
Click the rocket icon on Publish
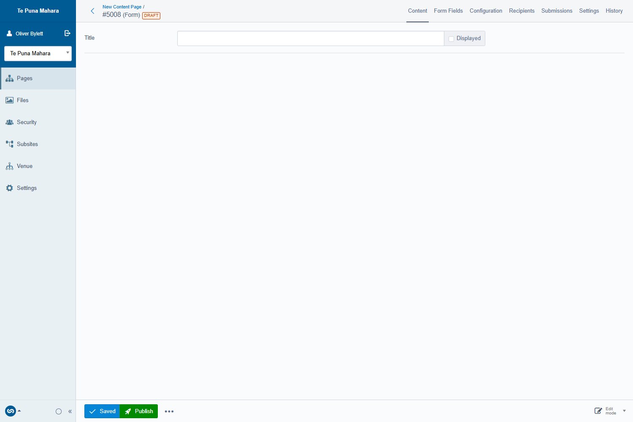128,411
